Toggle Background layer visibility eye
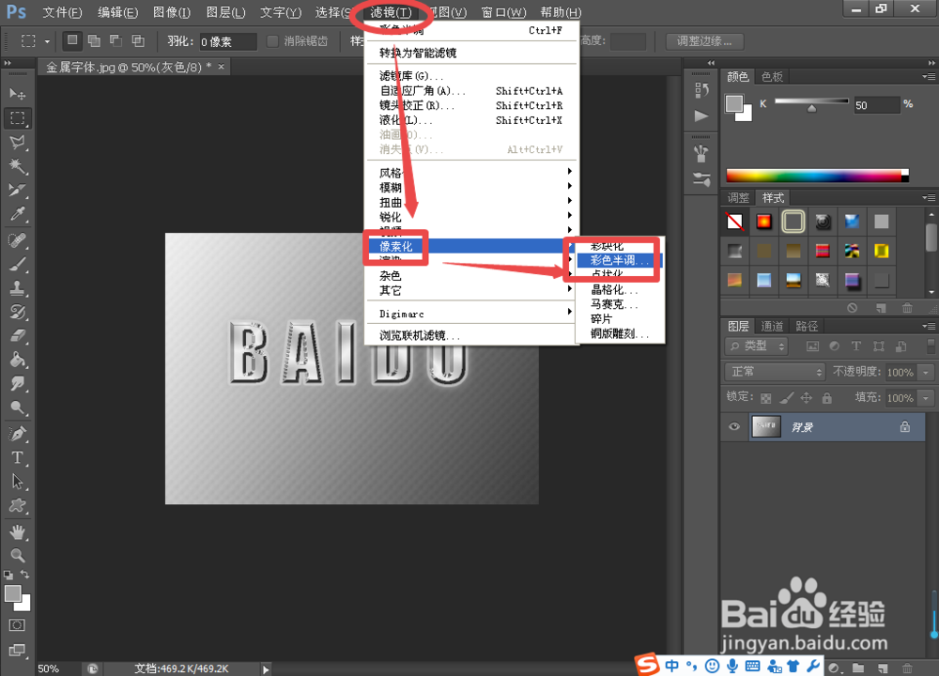This screenshot has width=939, height=676. click(x=734, y=427)
